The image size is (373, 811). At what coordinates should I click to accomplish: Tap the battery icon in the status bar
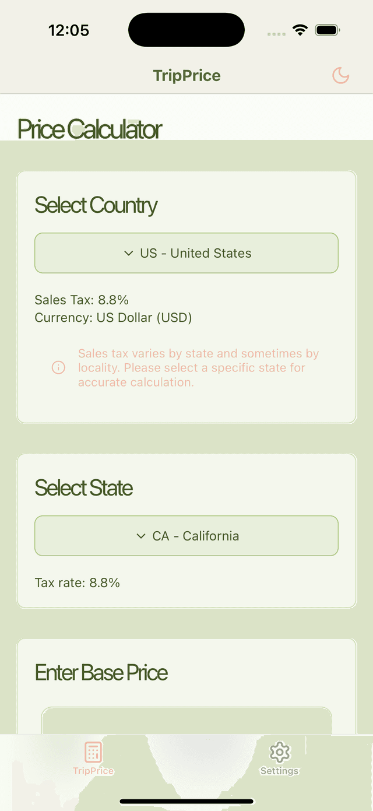click(328, 30)
